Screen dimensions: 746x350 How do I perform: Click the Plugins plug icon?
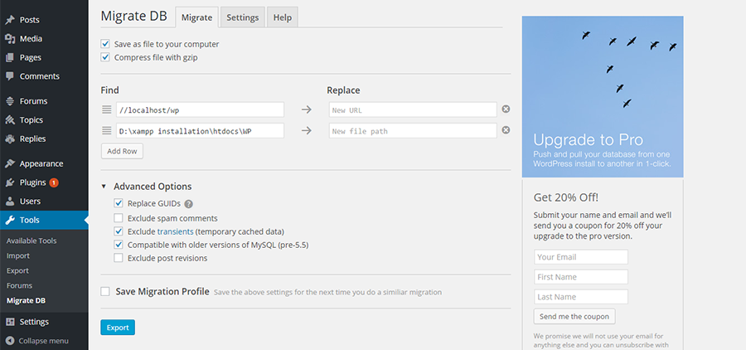click(x=10, y=182)
